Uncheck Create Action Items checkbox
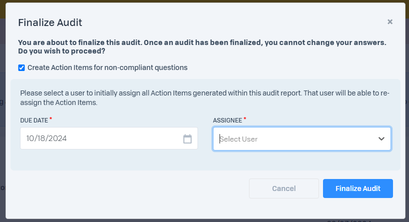This screenshot has height=222, width=409. [21, 67]
